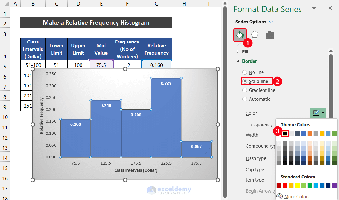The height and width of the screenshot is (200, 339).
Task: Close the Format Data Series pane
Action: coord(330,9)
